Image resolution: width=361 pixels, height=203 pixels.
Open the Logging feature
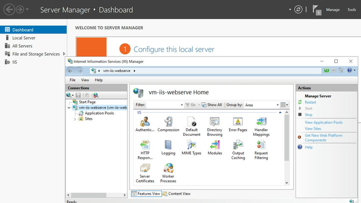(168, 147)
